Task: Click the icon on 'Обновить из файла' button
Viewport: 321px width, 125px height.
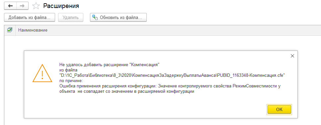Action: [95, 17]
